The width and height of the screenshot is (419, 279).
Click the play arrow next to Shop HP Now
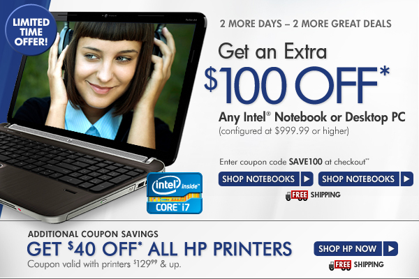click(390, 249)
